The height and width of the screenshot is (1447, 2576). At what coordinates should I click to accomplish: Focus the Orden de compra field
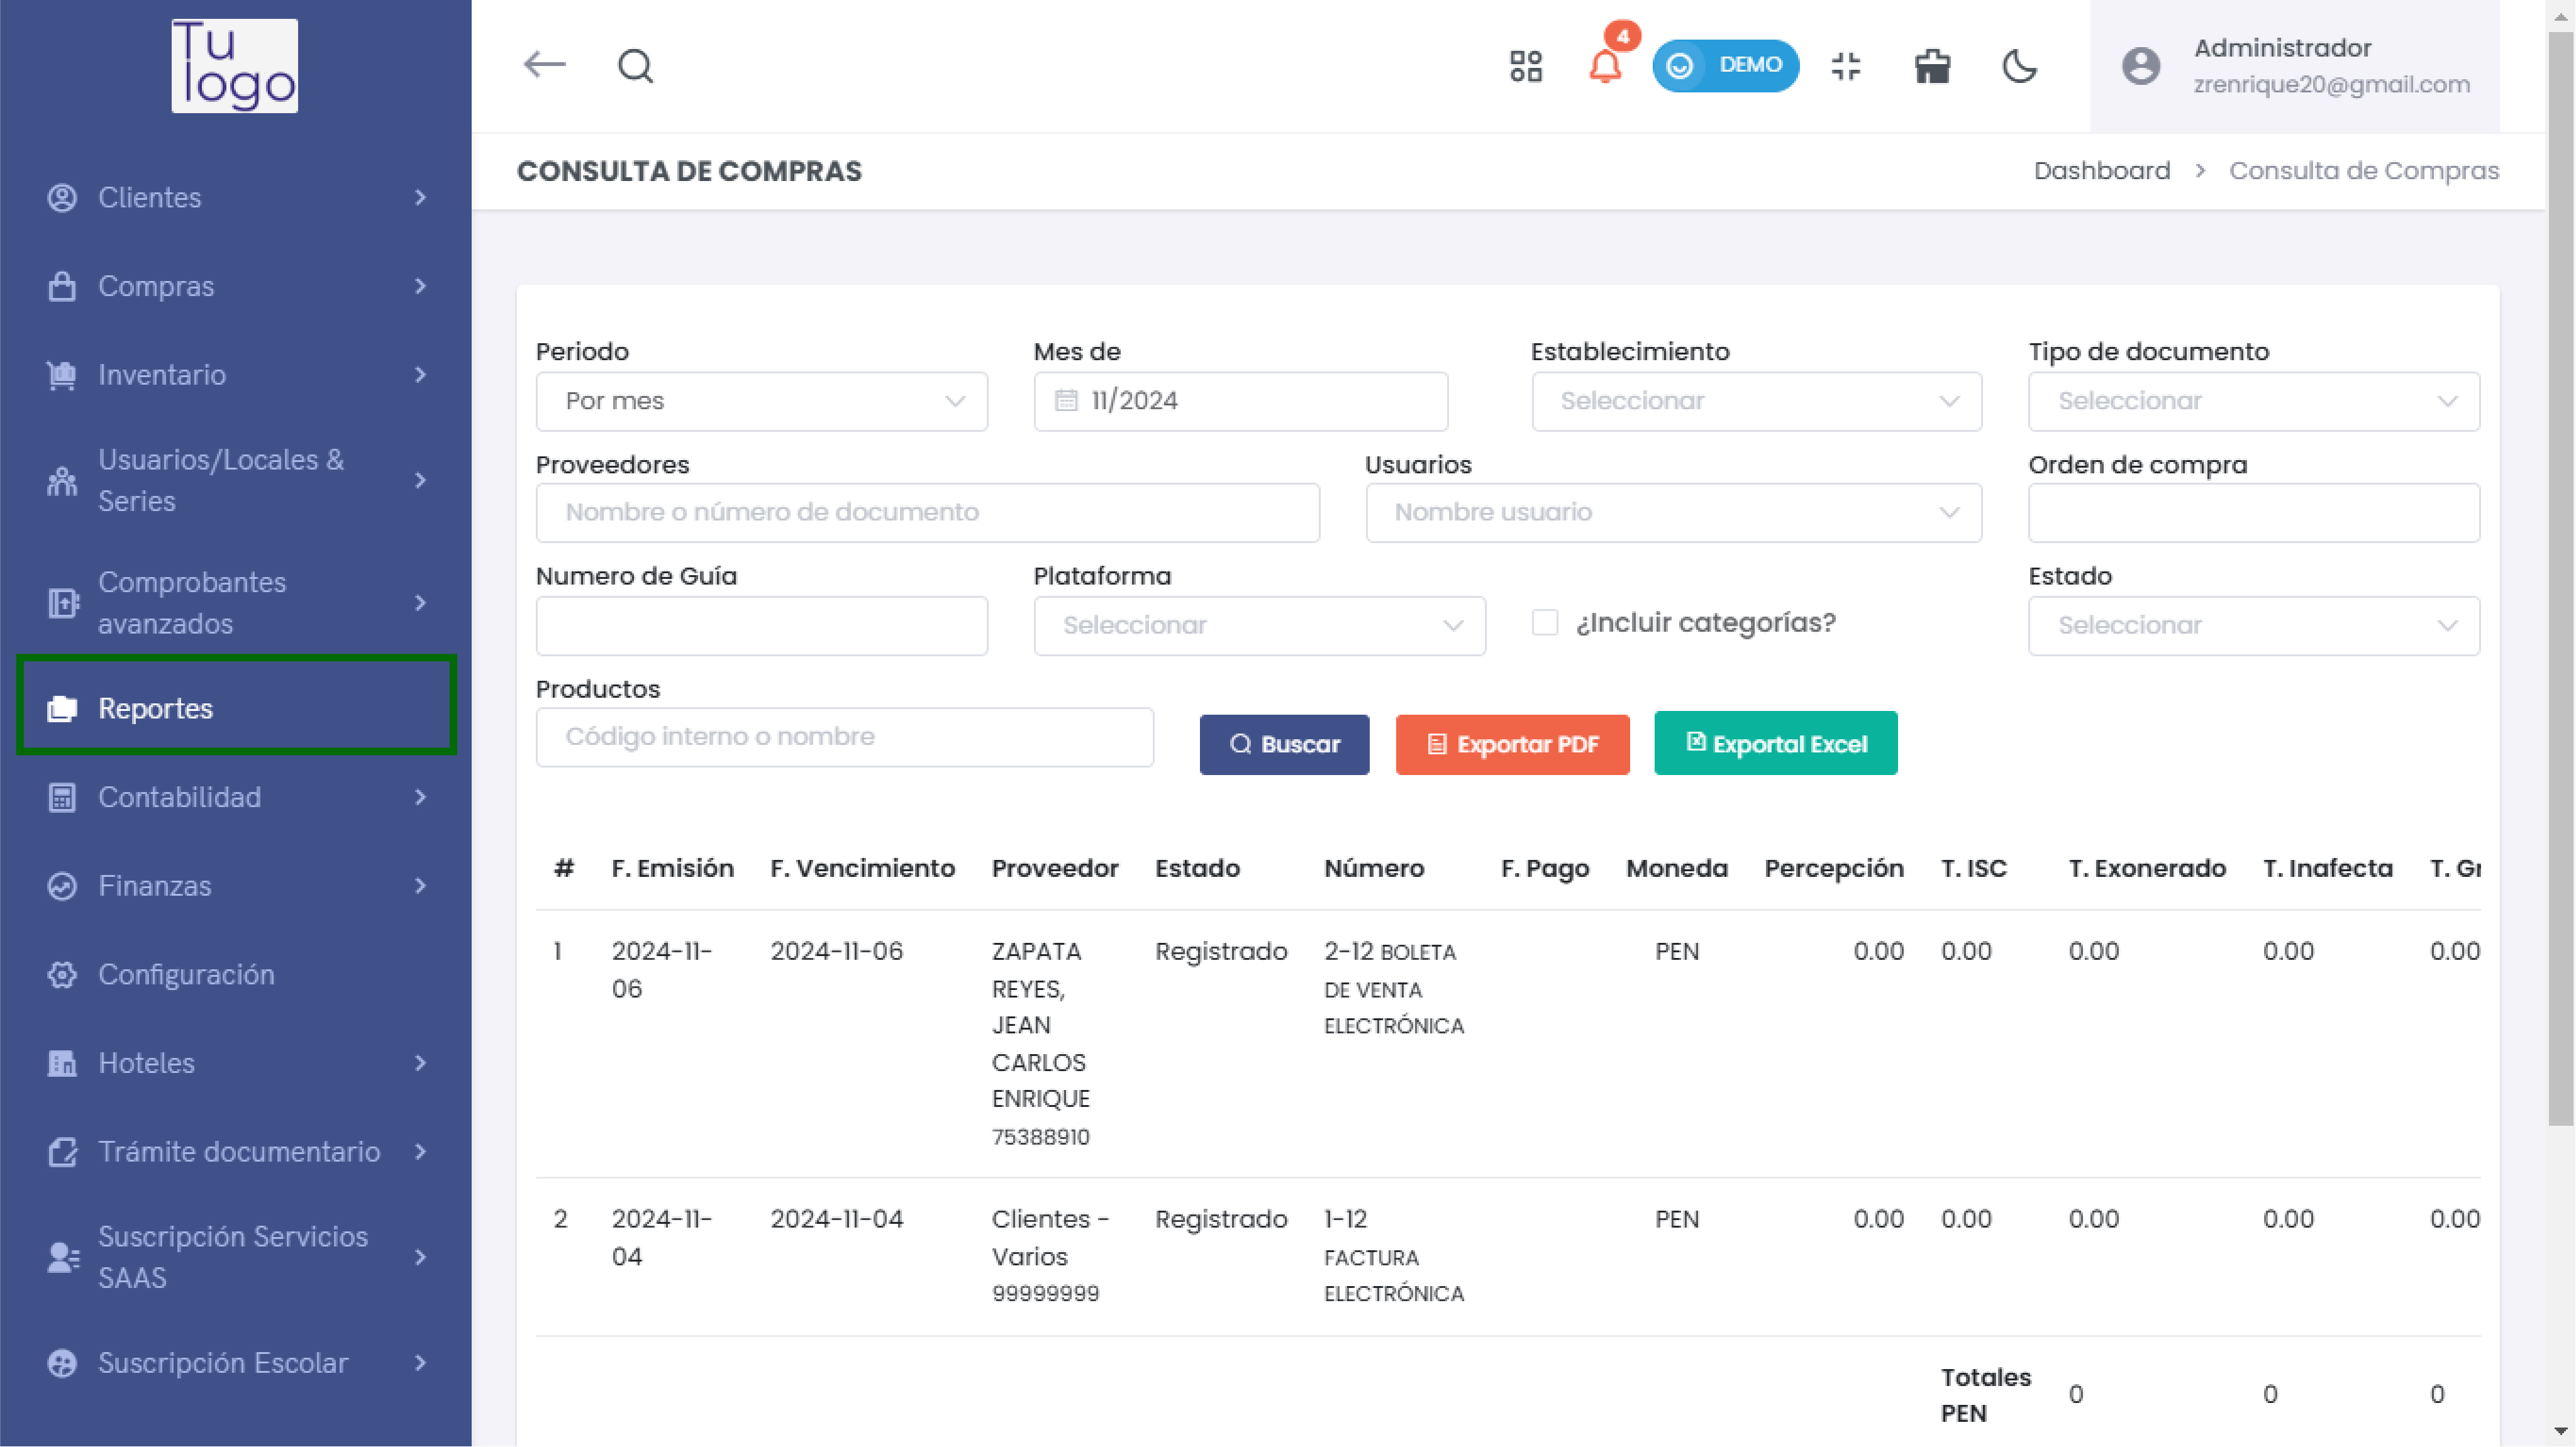(2254, 513)
